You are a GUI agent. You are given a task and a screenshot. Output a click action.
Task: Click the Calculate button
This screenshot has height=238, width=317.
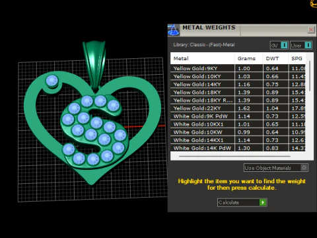[x=242, y=202]
